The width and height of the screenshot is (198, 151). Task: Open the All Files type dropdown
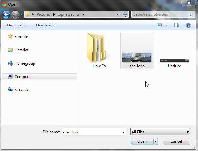pos(160,132)
